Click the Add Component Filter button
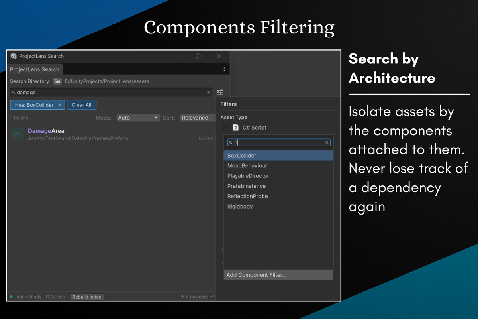The image size is (478, 319). coord(278,275)
